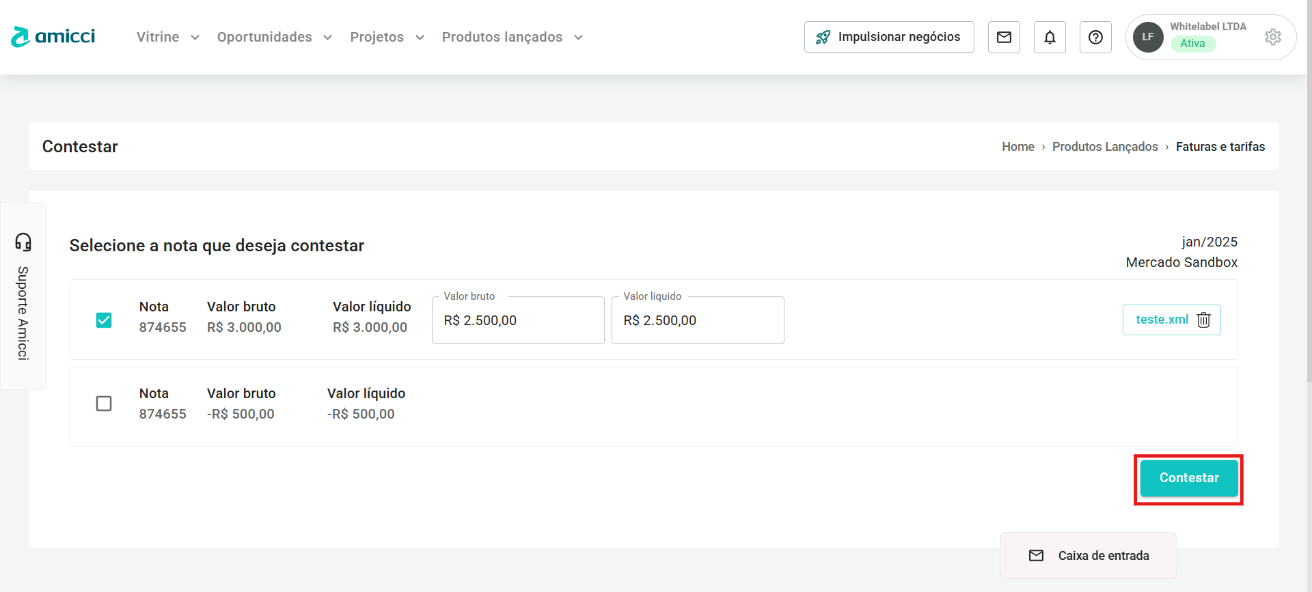The width and height of the screenshot is (1312, 592).
Task: Expand the Projetos dropdown menu
Action: click(387, 37)
